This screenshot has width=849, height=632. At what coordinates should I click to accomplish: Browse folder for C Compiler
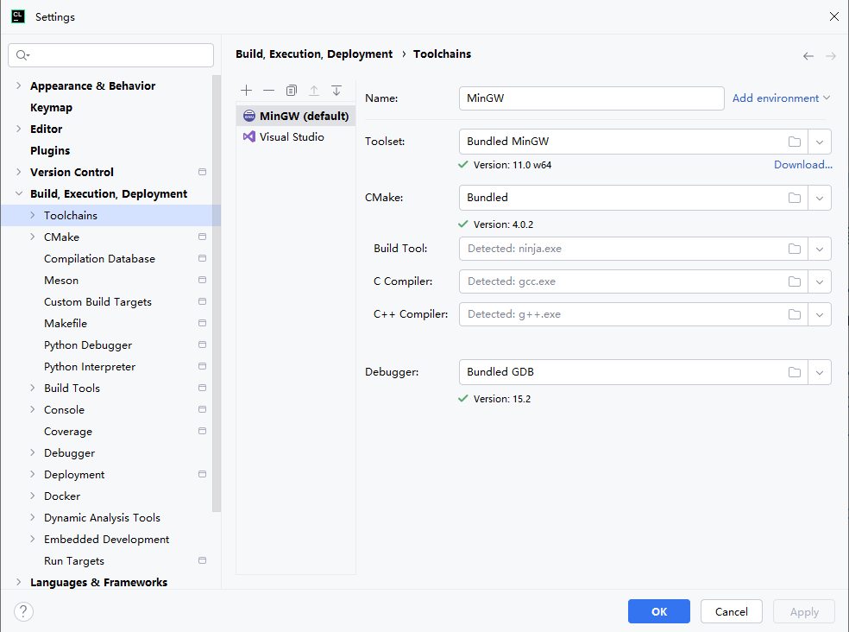click(795, 281)
